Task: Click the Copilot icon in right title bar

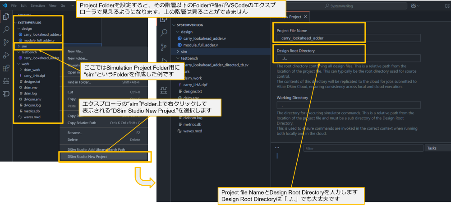Action: point(414,6)
